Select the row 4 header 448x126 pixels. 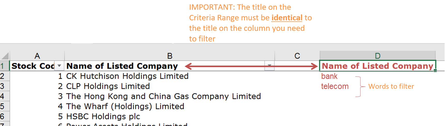point(3,96)
